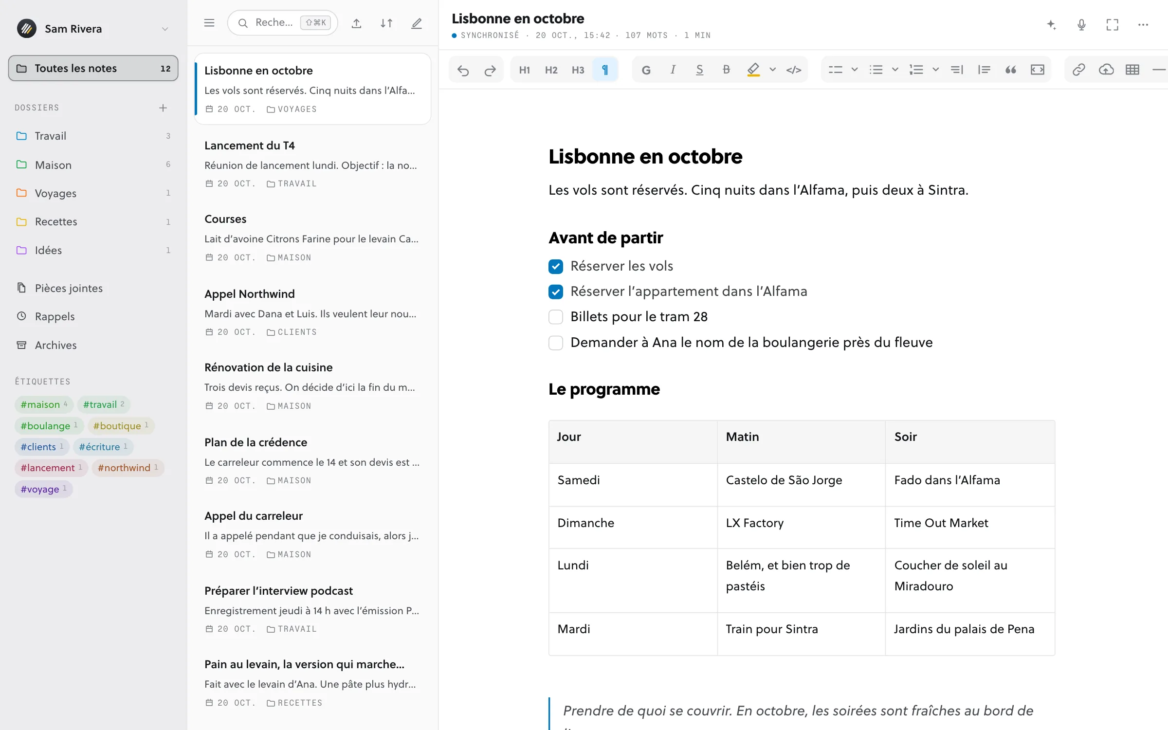
Task: Upload attachment via cloud icon
Action: coord(1106,70)
